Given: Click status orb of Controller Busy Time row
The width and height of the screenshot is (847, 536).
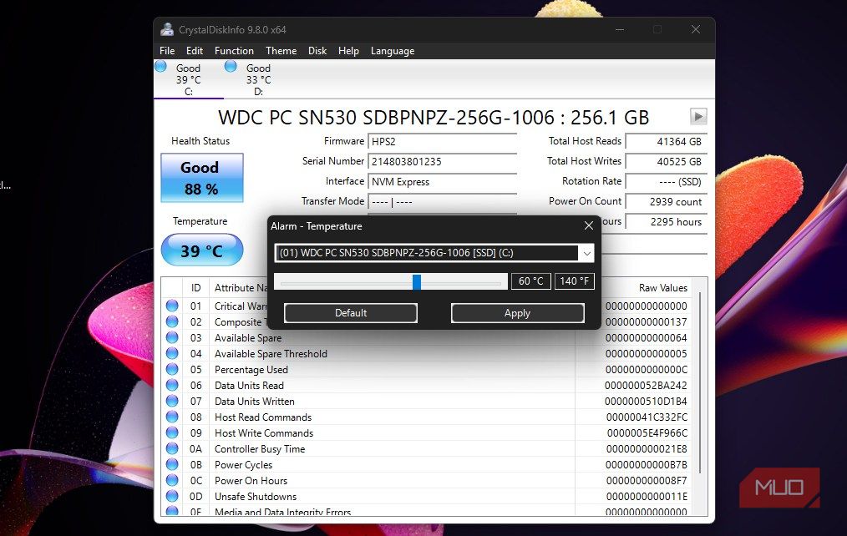Looking at the screenshot, I should point(172,448).
